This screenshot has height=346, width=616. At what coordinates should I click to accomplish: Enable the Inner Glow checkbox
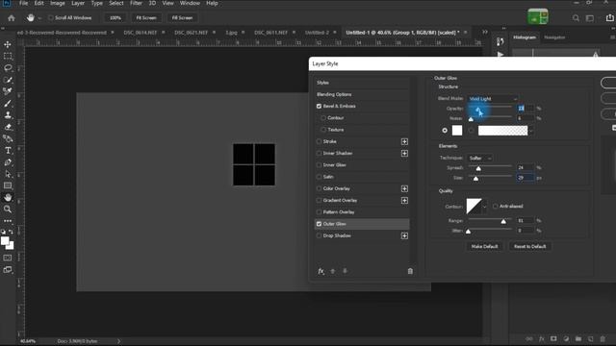319,164
